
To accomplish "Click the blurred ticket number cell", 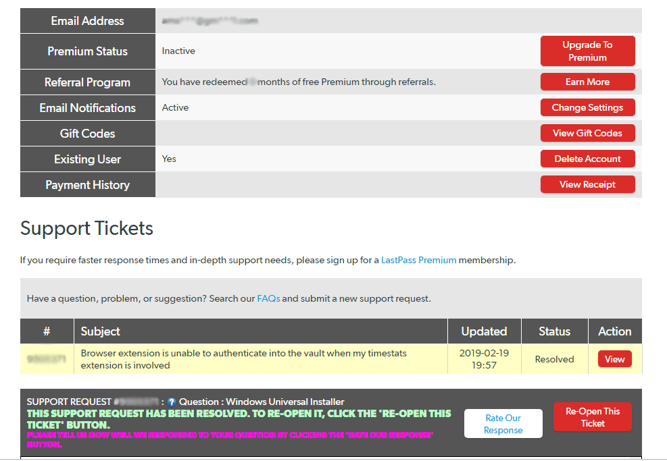I will pyautogui.click(x=47, y=359).
